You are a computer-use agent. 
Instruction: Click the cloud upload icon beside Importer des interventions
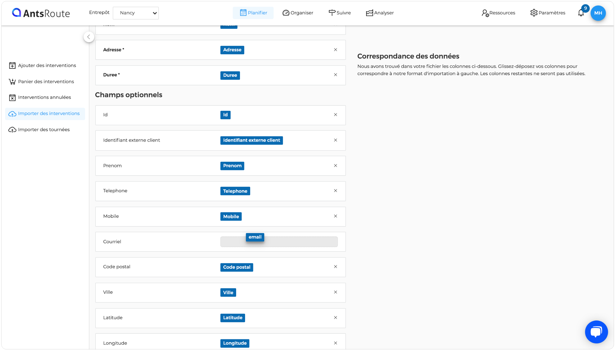pos(12,114)
